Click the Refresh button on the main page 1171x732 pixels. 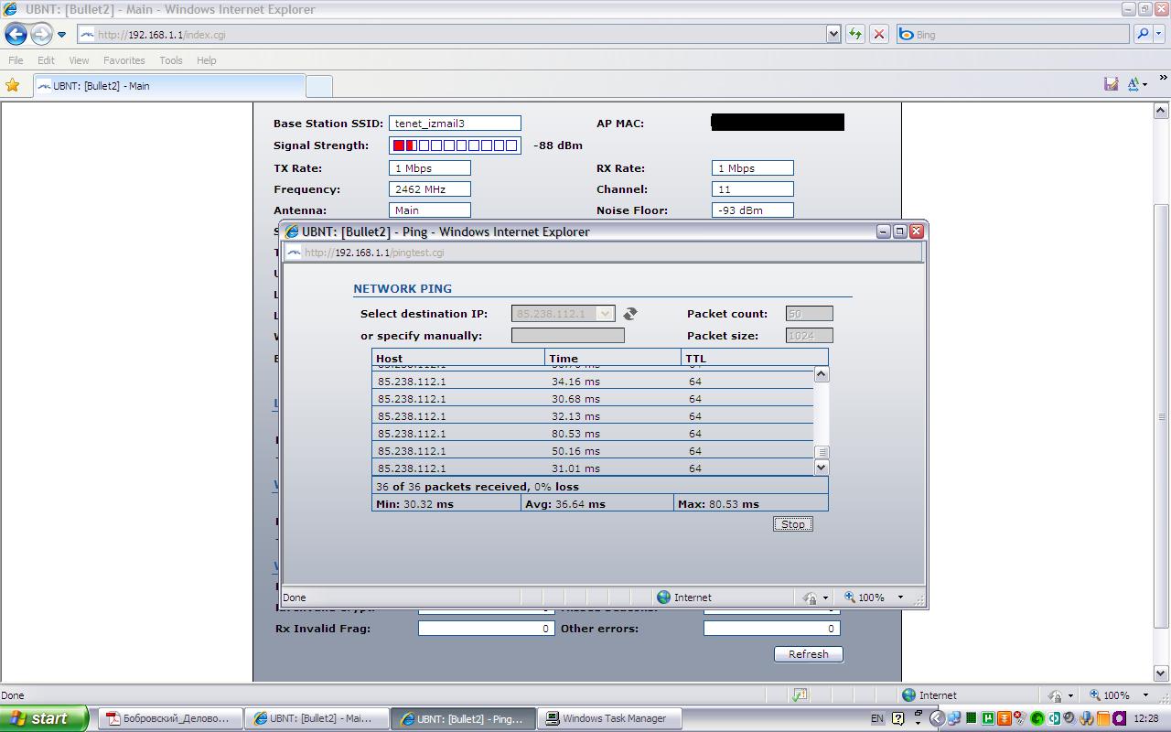point(808,654)
